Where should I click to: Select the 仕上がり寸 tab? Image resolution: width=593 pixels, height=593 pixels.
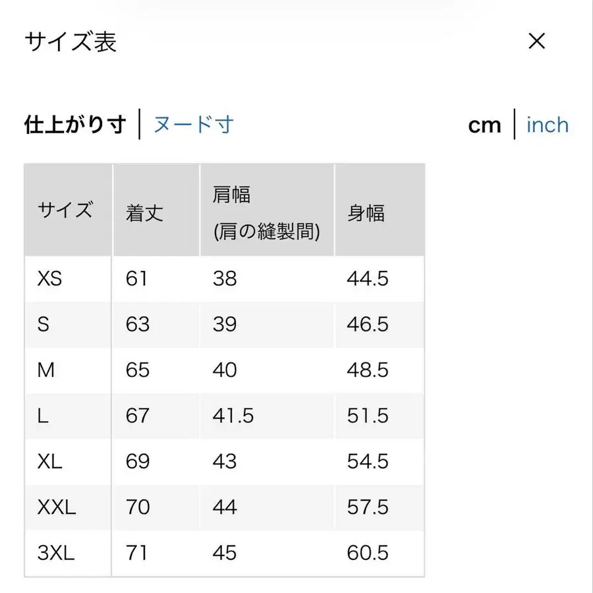point(74,124)
